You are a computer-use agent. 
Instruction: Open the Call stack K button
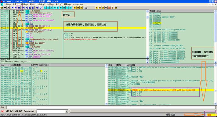point(71,8)
